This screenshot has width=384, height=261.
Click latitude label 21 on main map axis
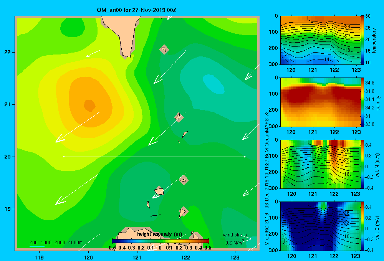pos(8,104)
